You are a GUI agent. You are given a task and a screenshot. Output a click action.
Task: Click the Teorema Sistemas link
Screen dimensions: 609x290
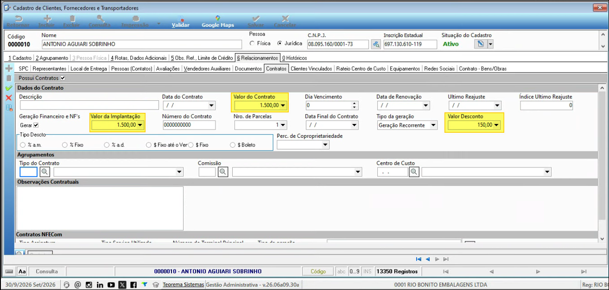[184, 285]
